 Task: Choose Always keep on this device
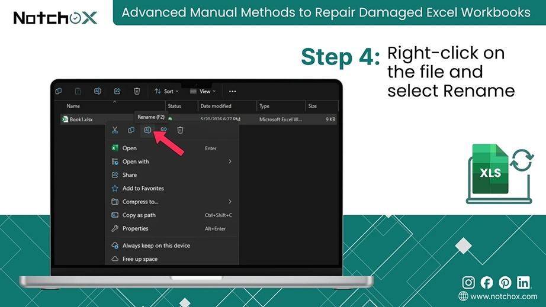[172, 245]
